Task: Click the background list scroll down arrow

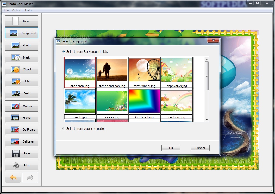Action: coord(207,120)
